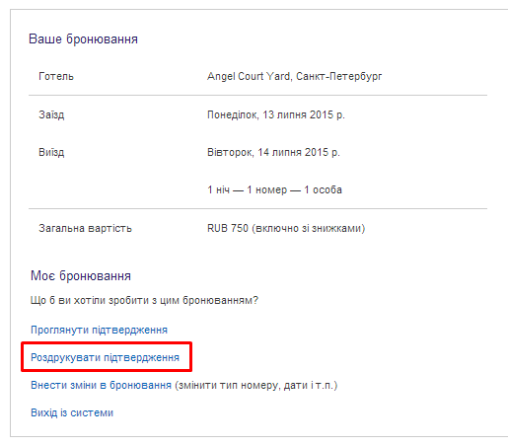Click the 'Заїзд' row label
The image size is (508, 446).
(x=51, y=114)
